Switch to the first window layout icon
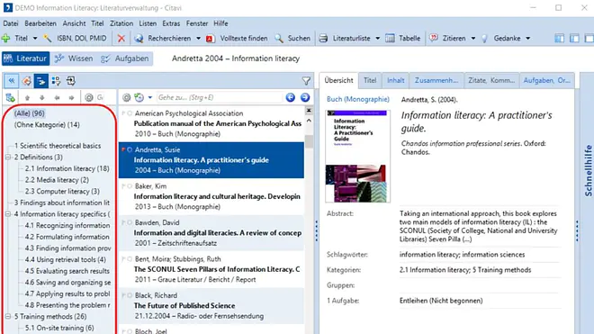This screenshot has height=334, width=594. (x=559, y=39)
